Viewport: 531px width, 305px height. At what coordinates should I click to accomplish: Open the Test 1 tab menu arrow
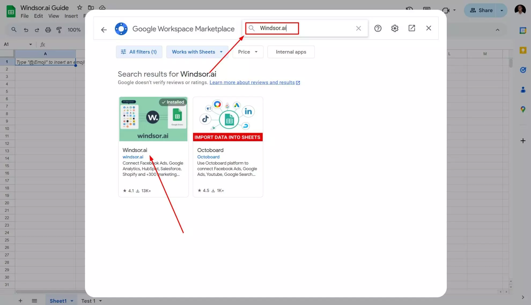(x=101, y=301)
